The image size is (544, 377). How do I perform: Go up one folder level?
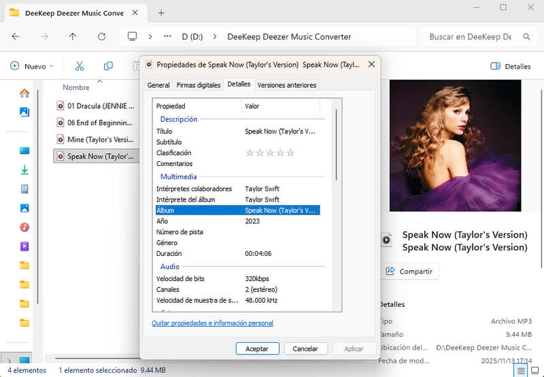pyautogui.click(x=73, y=37)
